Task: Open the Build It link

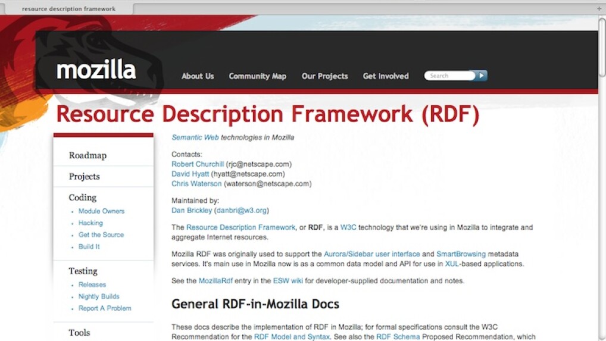Action: [x=89, y=246]
